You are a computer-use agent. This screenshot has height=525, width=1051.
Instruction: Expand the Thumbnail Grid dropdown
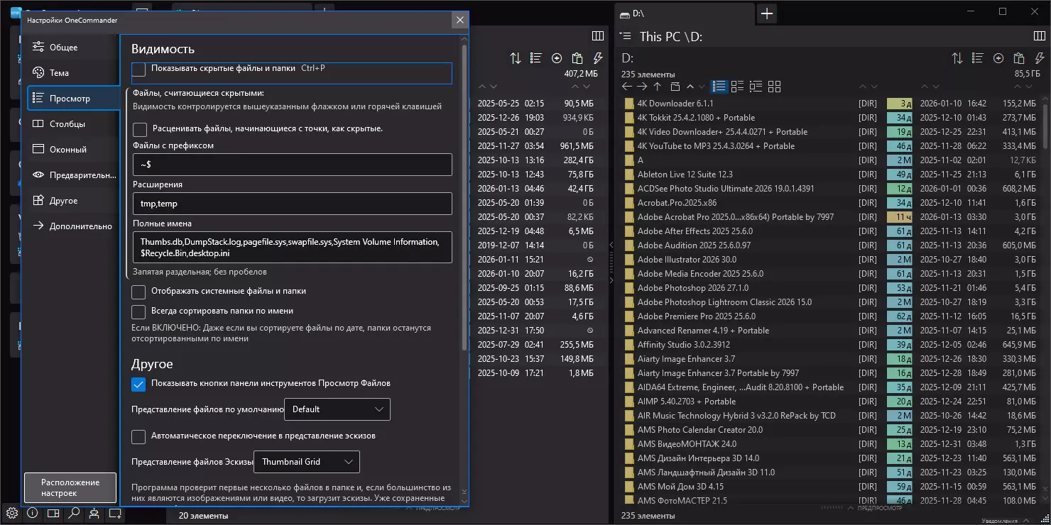pyautogui.click(x=306, y=462)
